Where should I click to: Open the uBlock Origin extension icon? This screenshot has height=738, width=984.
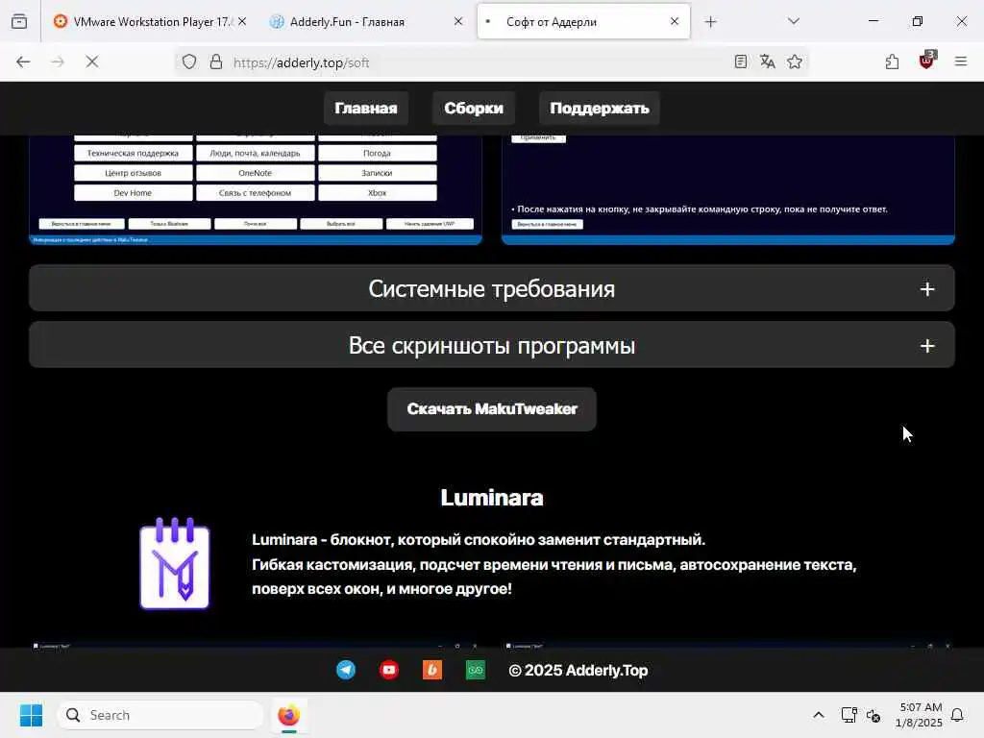(x=927, y=61)
